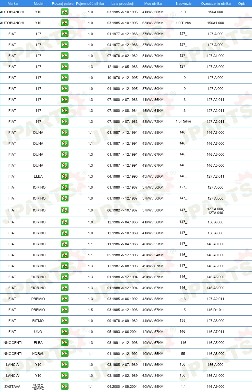The width and height of the screenshot is (252, 392).
Task: Click the Model column header
Action: (38, 4)
